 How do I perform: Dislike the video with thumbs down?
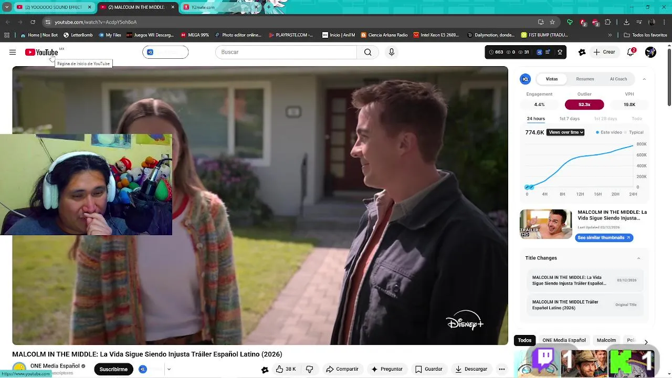(309, 369)
